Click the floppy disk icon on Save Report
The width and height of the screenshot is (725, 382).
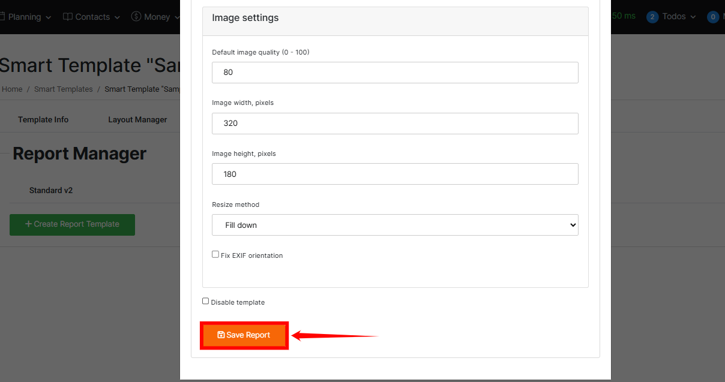pos(221,335)
